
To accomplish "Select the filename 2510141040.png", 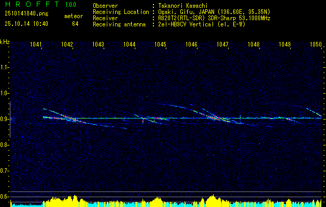I will 26,13.
